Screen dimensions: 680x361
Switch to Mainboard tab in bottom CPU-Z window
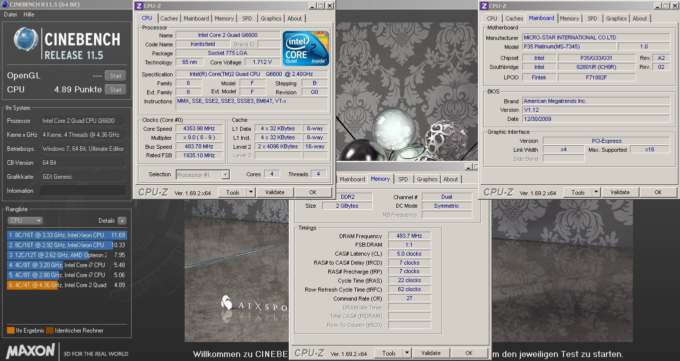352,179
